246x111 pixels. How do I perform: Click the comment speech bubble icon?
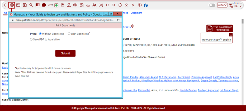pos(44,5)
